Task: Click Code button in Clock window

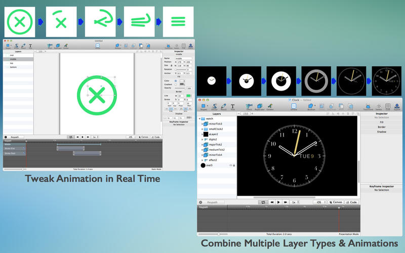Action: (x=351, y=202)
